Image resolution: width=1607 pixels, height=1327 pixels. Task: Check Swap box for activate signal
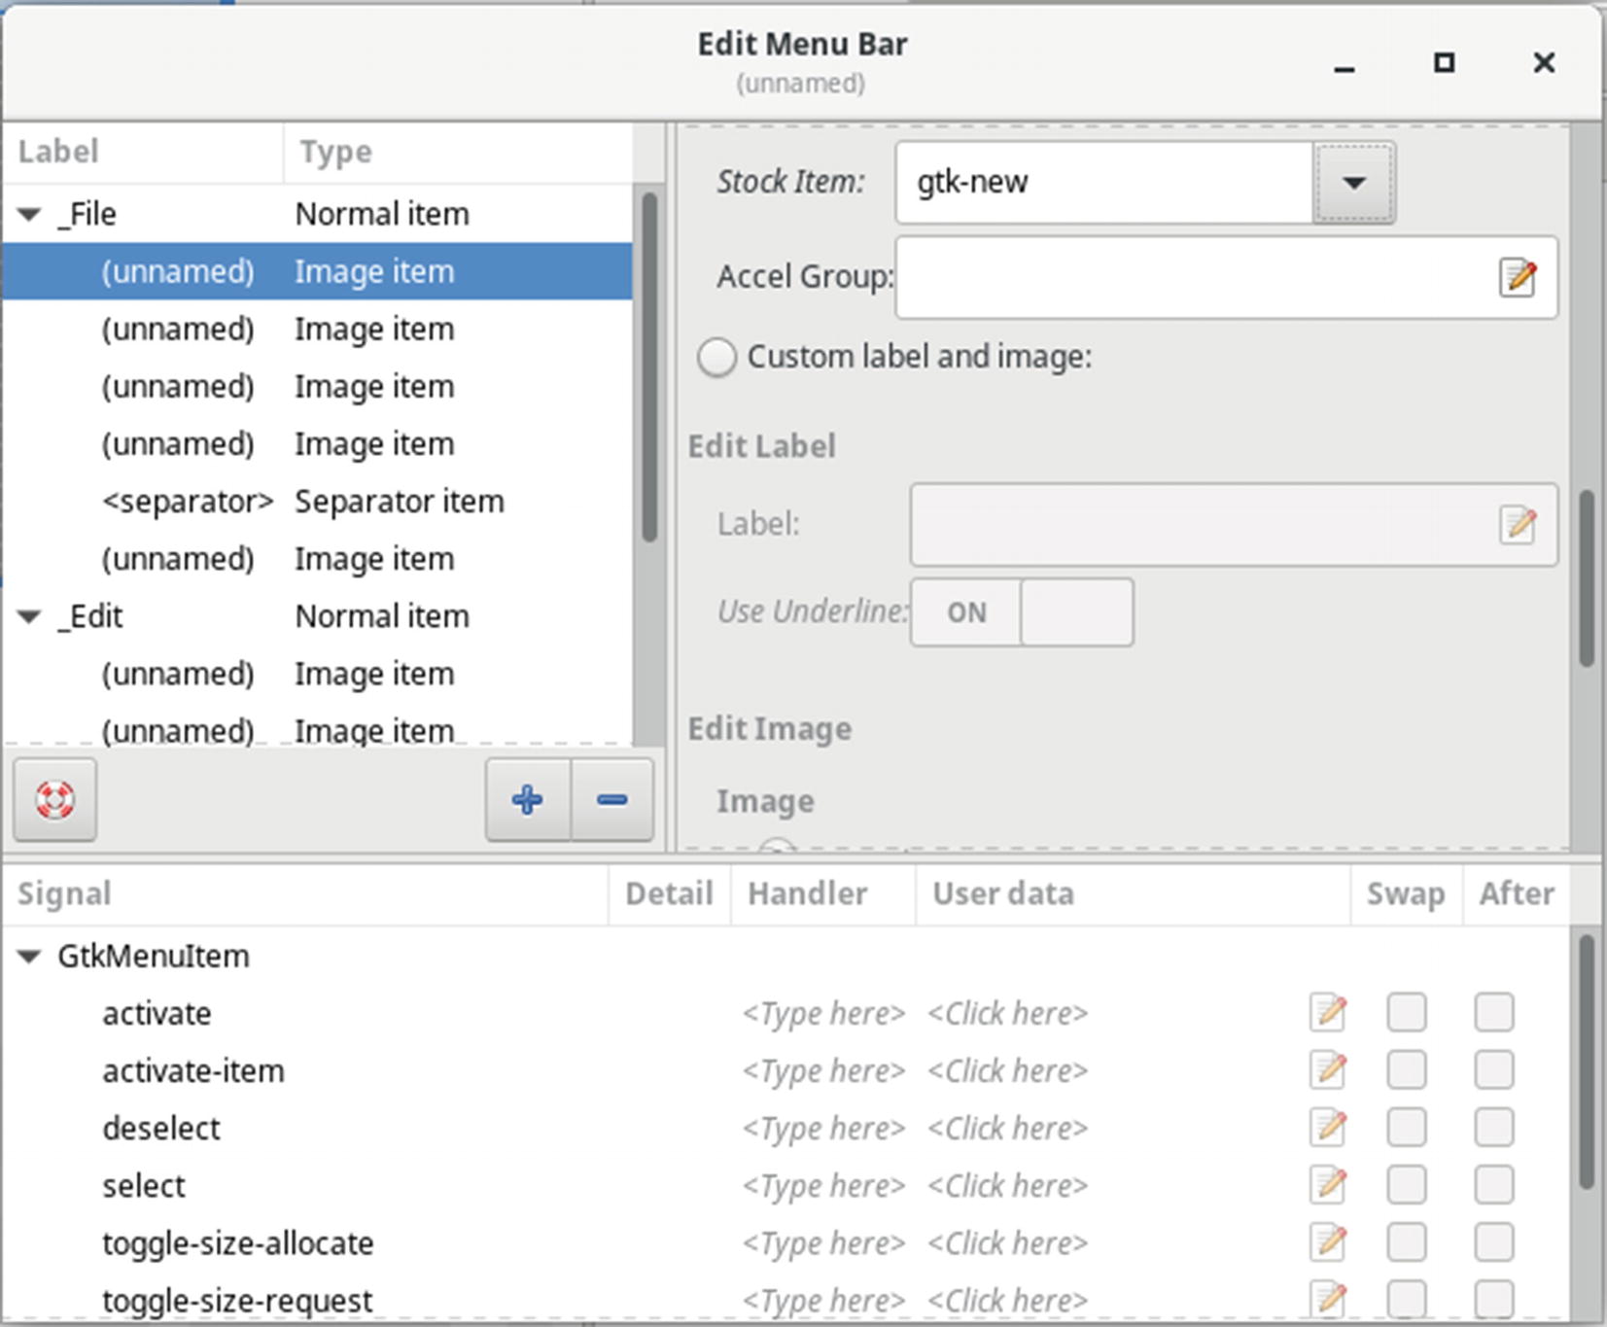tap(1406, 1013)
